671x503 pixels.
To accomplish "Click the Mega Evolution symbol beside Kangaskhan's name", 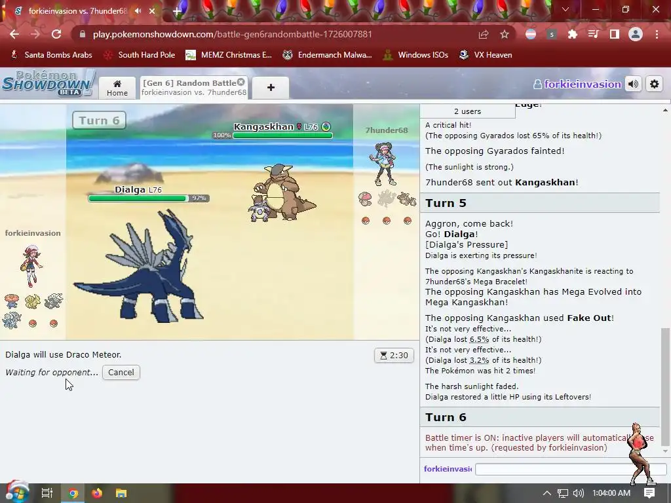I will pos(326,126).
